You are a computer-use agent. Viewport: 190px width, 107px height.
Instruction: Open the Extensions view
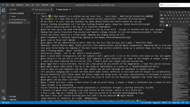(3, 37)
